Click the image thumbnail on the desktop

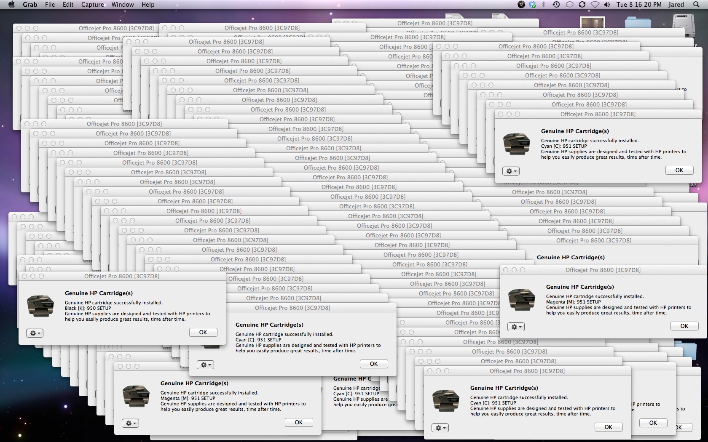[x=592, y=22]
